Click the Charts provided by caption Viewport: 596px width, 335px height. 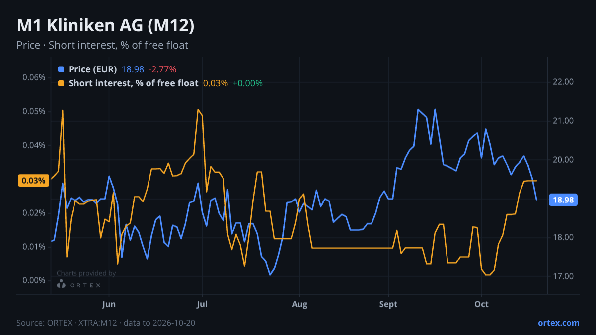tap(86, 273)
